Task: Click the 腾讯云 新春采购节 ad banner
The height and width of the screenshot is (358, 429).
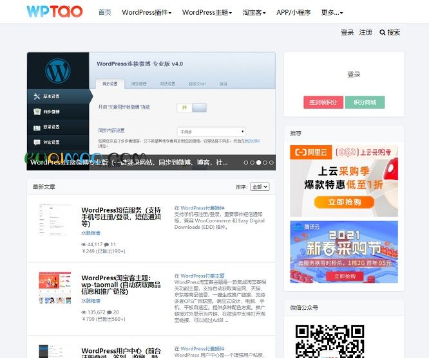Action: coord(344,252)
